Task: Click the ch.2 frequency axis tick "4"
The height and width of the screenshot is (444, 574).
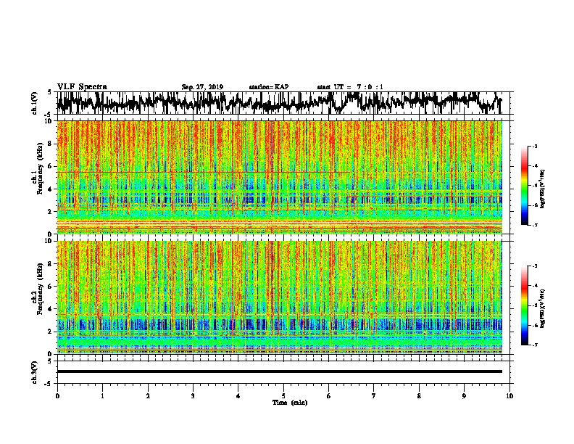Action: click(x=51, y=309)
